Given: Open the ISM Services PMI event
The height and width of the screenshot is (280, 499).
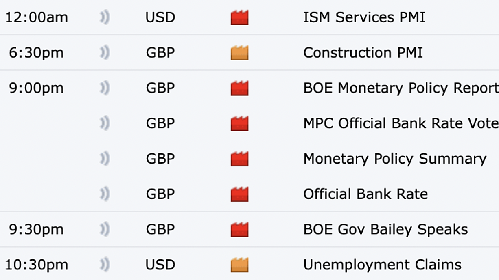Looking at the screenshot, I should click(x=364, y=17).
